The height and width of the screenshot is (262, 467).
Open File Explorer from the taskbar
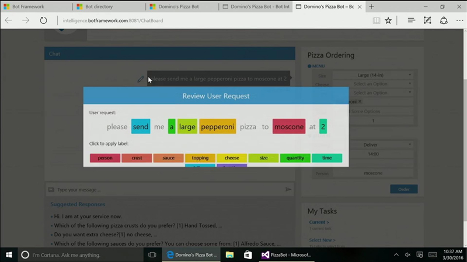[229, 255]
